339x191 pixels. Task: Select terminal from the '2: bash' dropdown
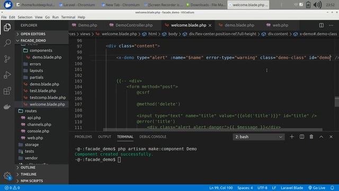click(258, 137)
